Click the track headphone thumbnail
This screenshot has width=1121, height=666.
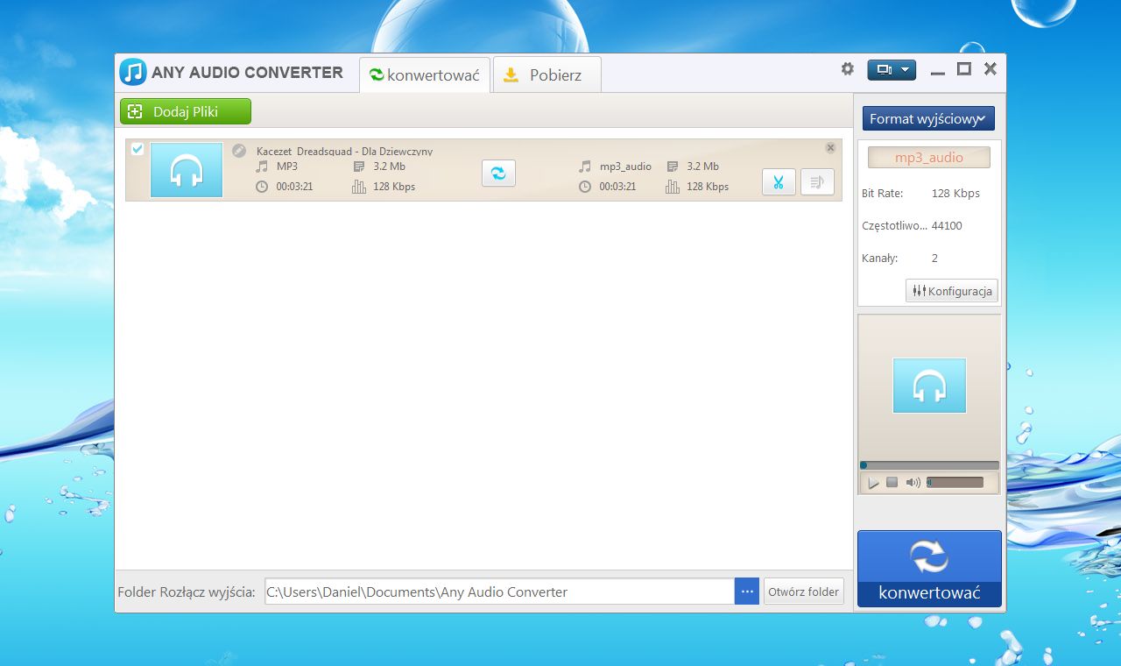click(187, 170)
